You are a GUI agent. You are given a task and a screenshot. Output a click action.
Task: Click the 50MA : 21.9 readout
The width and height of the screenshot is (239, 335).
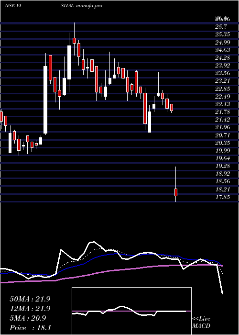[x=30, y=299]
